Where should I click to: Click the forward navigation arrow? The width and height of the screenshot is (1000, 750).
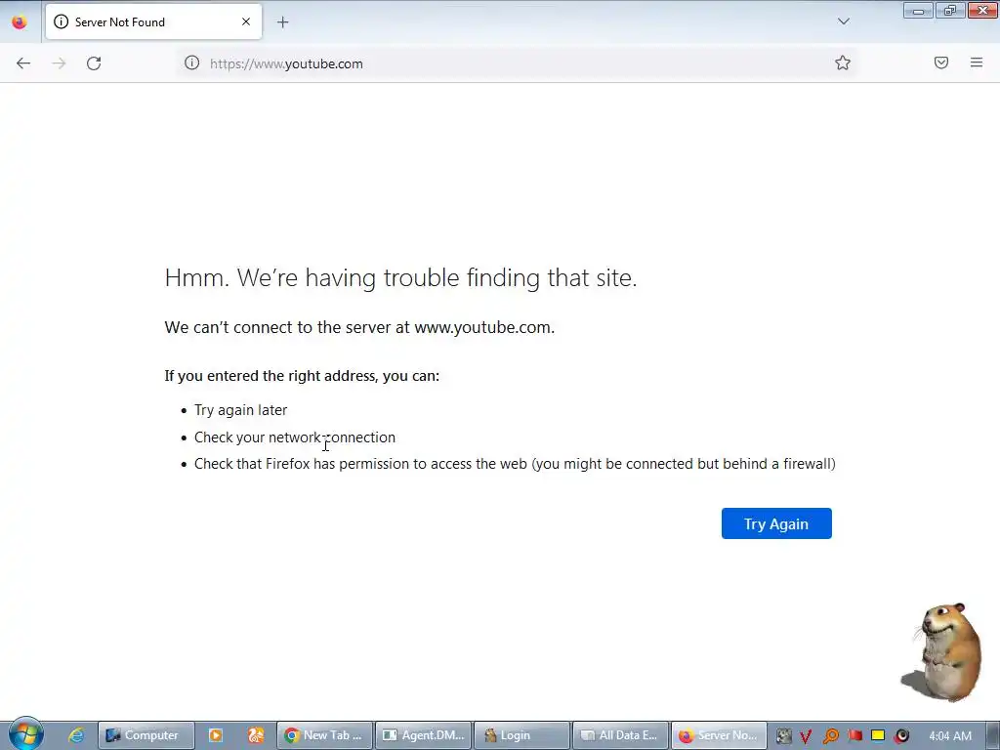click(59, 63)
